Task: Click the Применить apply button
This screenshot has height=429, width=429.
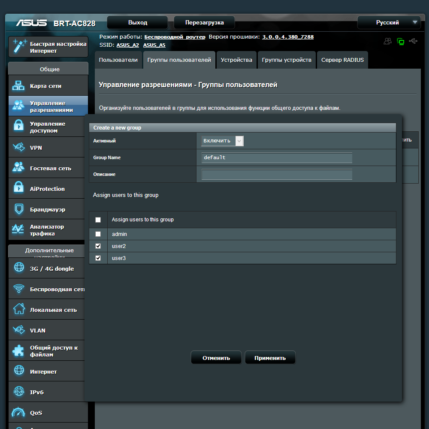Action: click(x=270, y=358)
